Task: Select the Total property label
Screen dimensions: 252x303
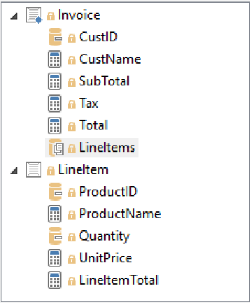Action: point(93,125)
